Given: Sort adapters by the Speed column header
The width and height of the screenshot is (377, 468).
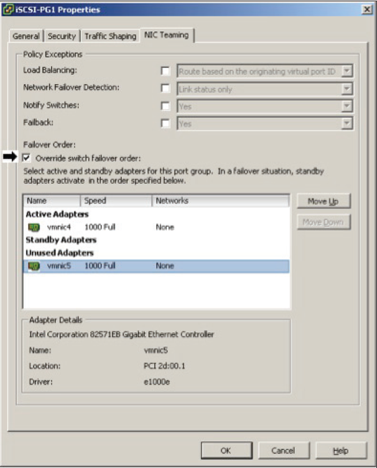Looking at the screenshot, I should point(116,201).
